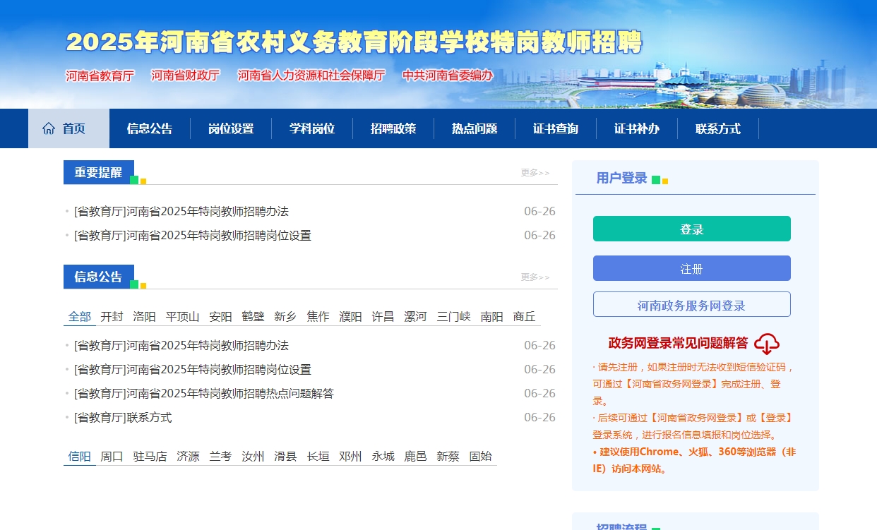Open 证书查询 from the navigation bar
Viewport: 877px width, 530px height.
[556, 128]
